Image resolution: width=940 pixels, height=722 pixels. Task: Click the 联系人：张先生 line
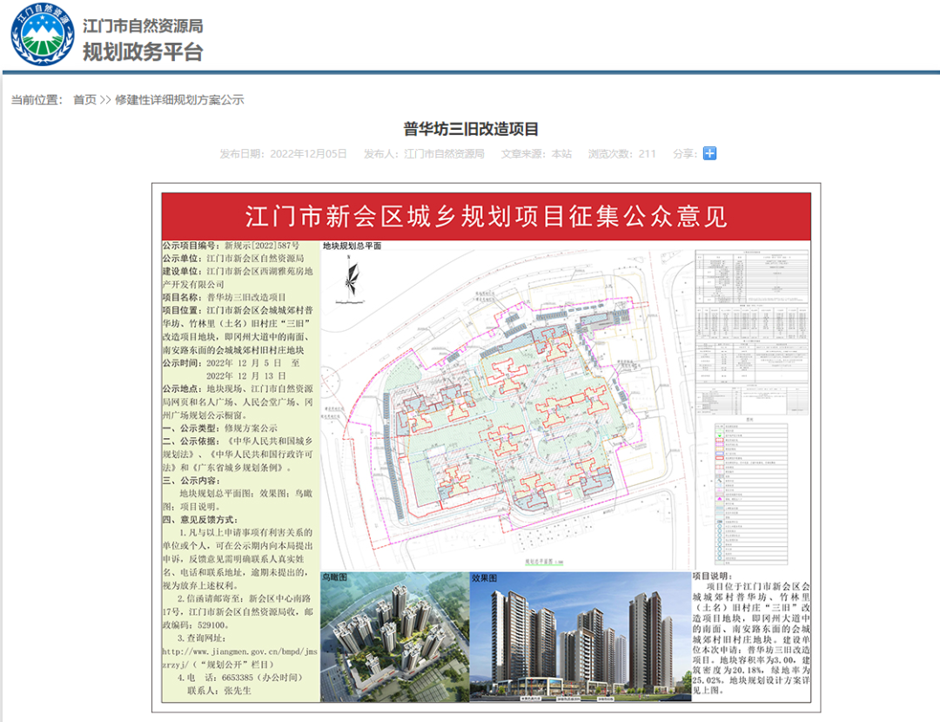point(219,691)
